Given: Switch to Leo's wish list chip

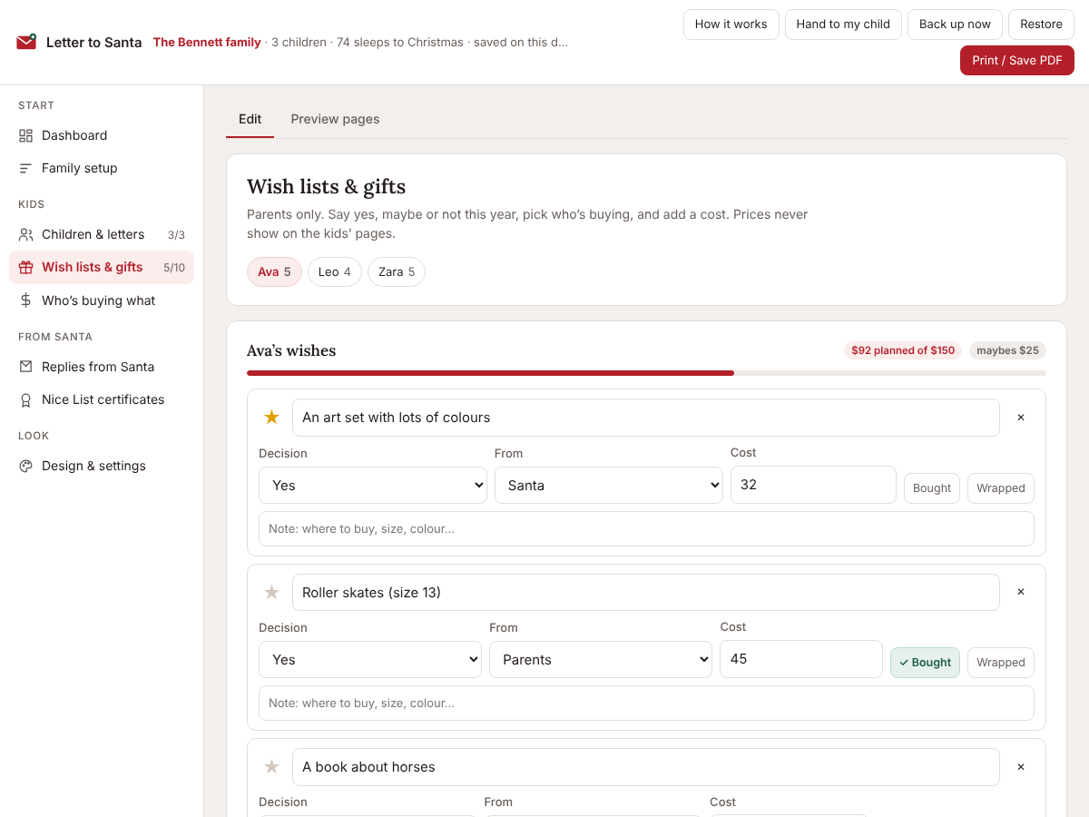Looking at the screenshot, I should pos(335,272).
